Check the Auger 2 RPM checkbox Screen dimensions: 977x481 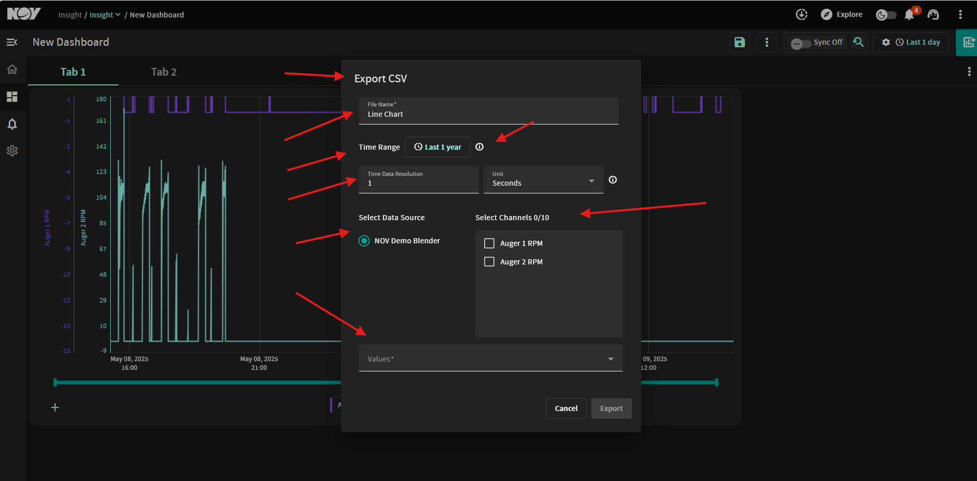(489, 262)
